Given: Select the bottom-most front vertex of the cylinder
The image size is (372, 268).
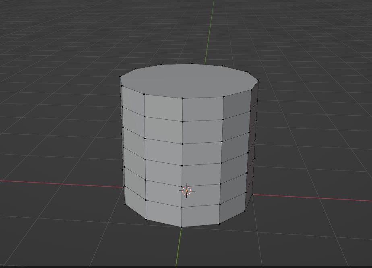Looking at the screenshot, I should [181, 227].
